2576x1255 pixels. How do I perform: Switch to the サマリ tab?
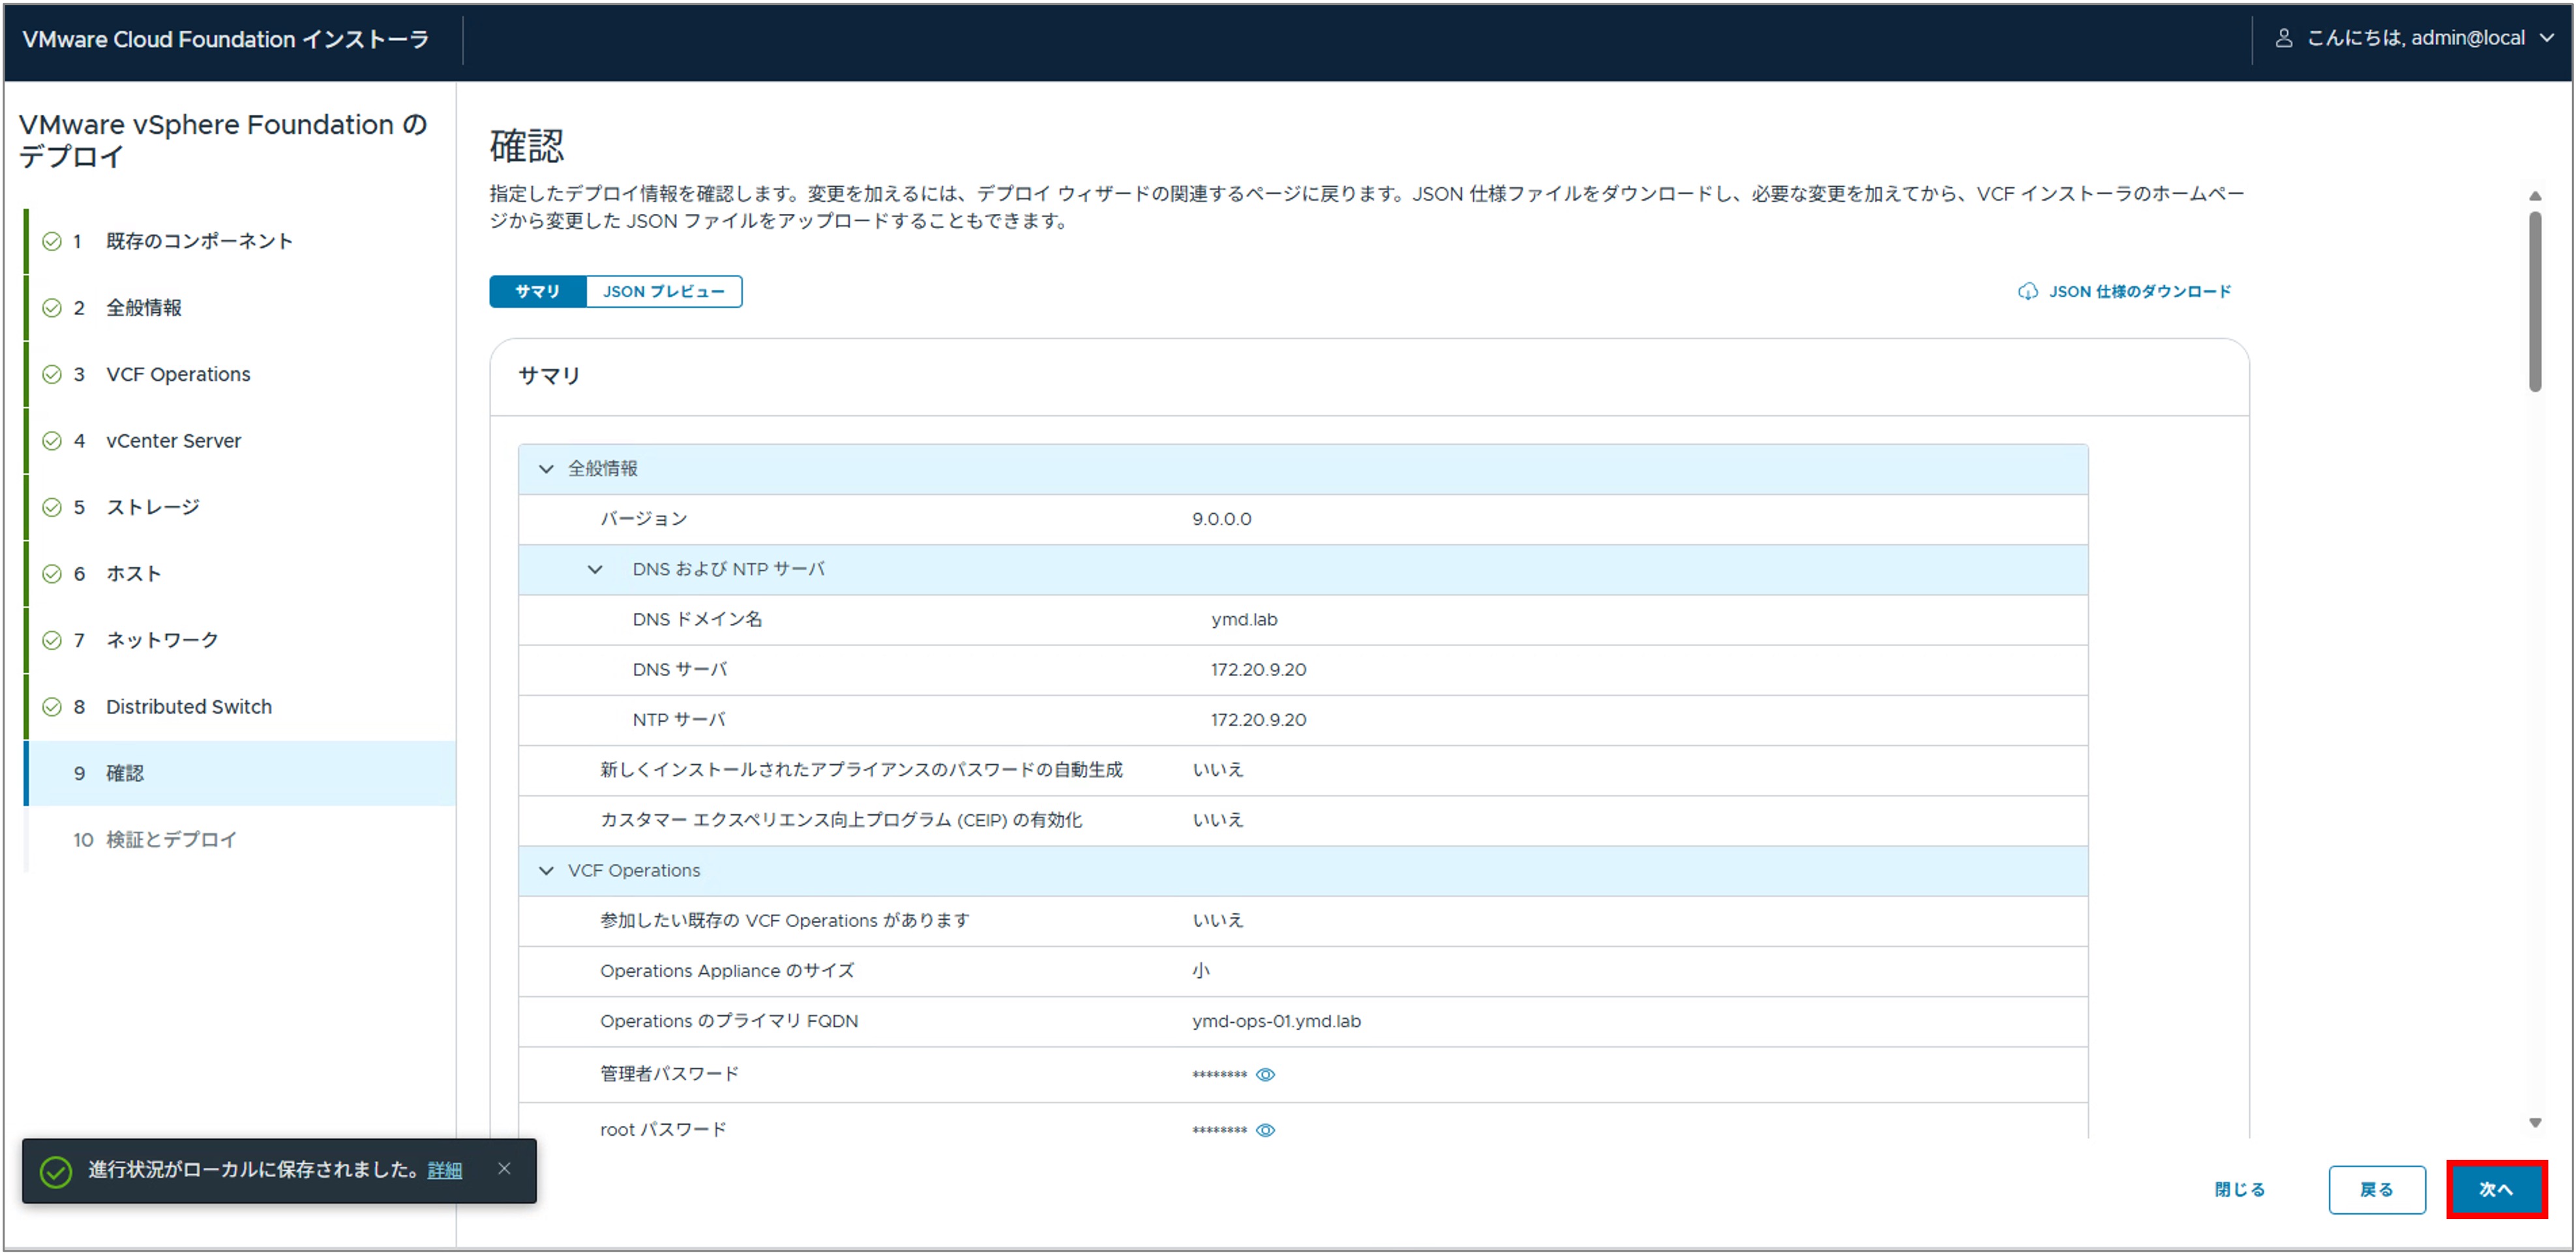pyautogui.click(x=537, y=291)
